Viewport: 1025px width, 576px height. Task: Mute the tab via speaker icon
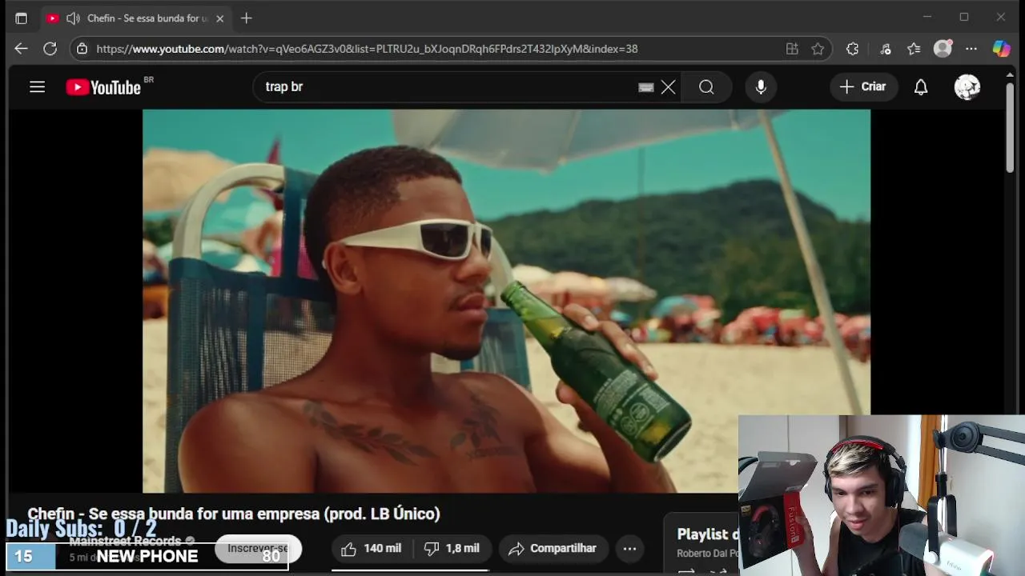(73, 18)
